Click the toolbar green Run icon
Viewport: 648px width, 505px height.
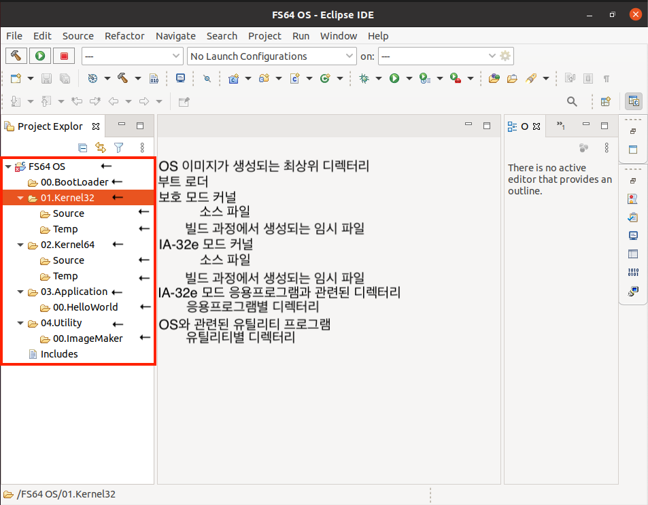394,79
